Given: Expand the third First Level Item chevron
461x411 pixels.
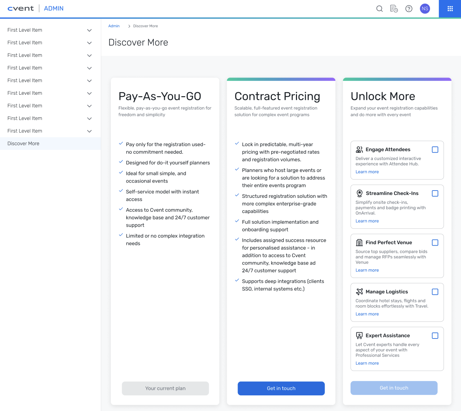Looking at the screenshot, I should [89, 55].
